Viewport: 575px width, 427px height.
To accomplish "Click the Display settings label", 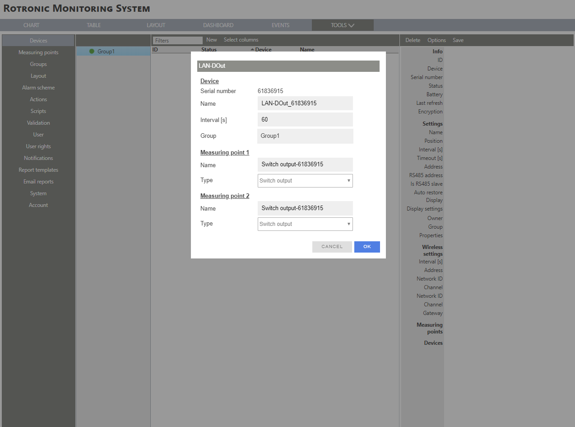I will point(425,209).
